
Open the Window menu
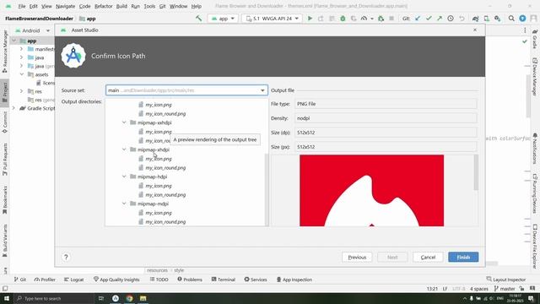point(178,6)
